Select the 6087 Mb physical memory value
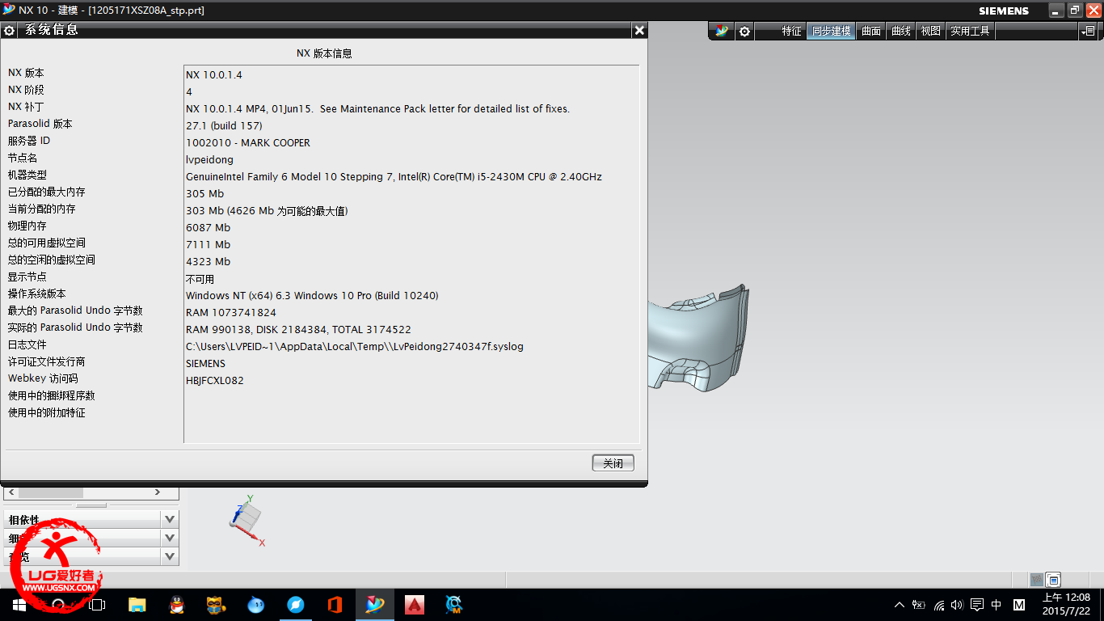The height and width of the screenshot is (621, 1104). [x=208, y=227]
